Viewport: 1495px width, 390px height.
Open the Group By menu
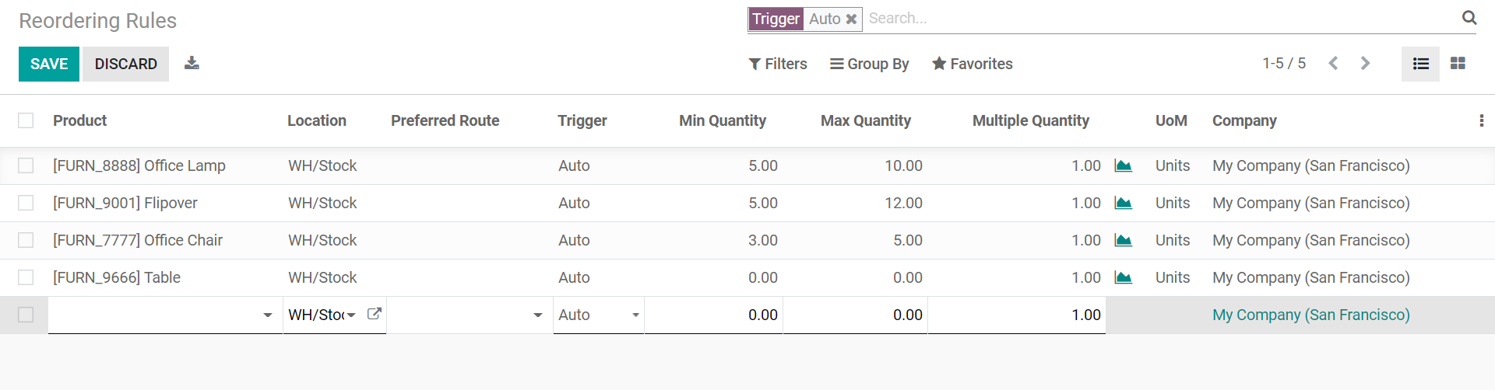click(x=869, y=64)
